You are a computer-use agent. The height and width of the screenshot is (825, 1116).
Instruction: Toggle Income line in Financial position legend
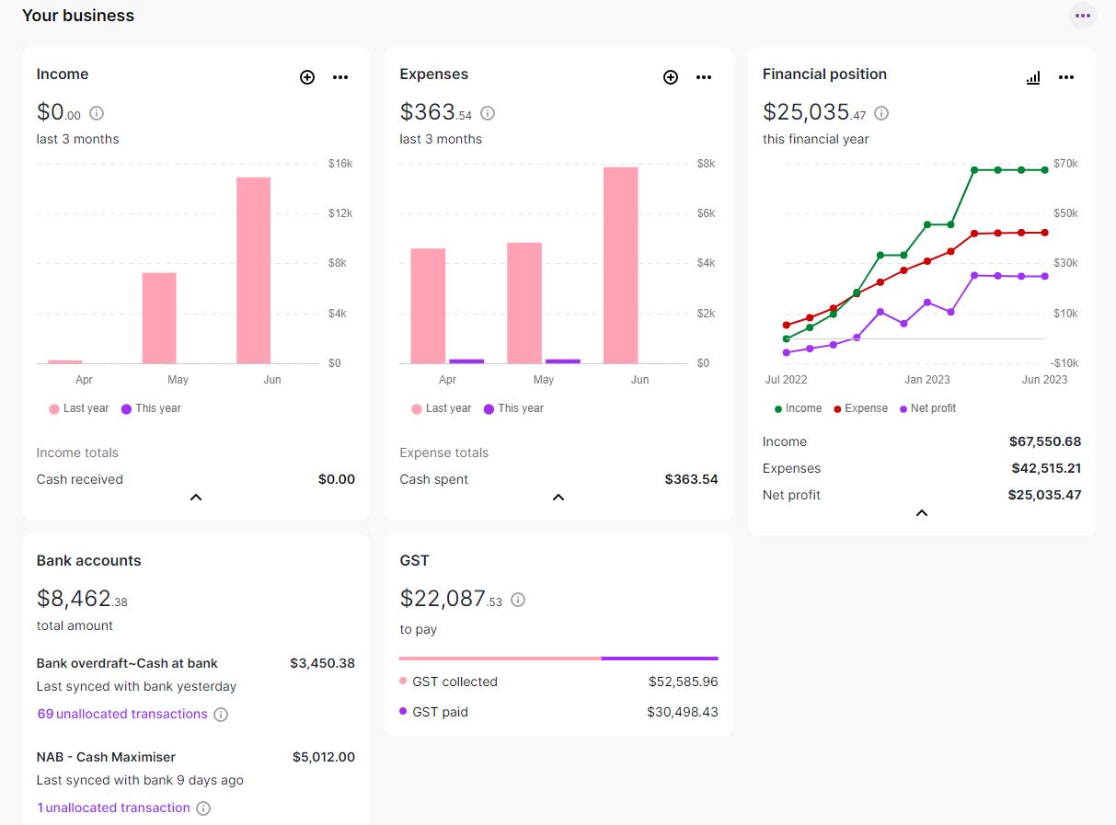[799, 408]
